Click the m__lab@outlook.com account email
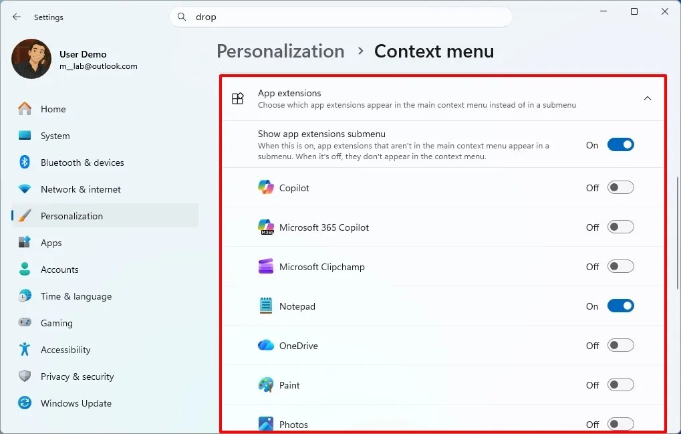Viewport: 681px width, 434px height. (98, 66)
